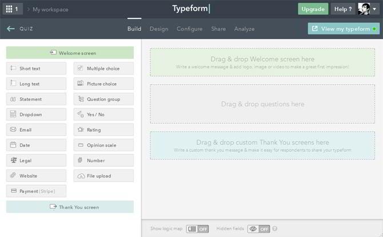Click the "Hidden fields" label text
The height and width of the screenshot is (237, 383).
pos(230,228)
